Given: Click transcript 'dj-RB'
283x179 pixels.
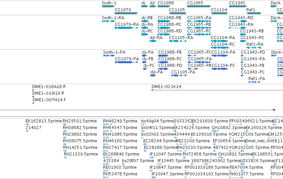Looking at the screenshot, I should (147, 18).
